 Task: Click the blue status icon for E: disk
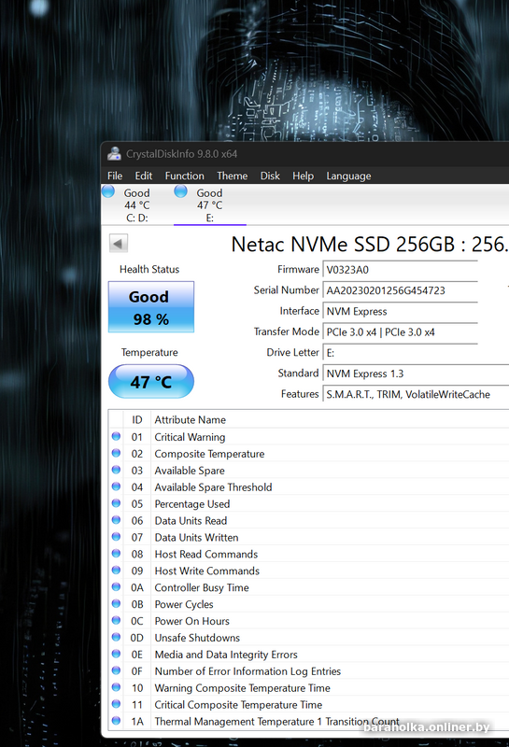(x=180, y=191)
